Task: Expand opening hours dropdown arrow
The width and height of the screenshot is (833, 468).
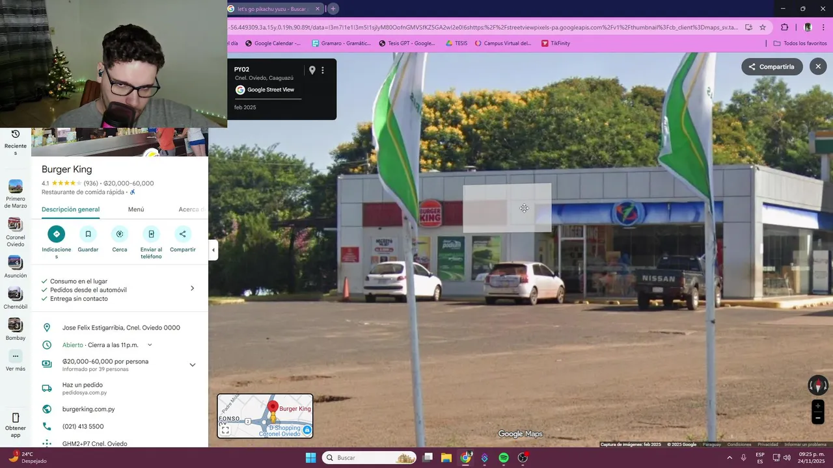Action: [150, 345]
